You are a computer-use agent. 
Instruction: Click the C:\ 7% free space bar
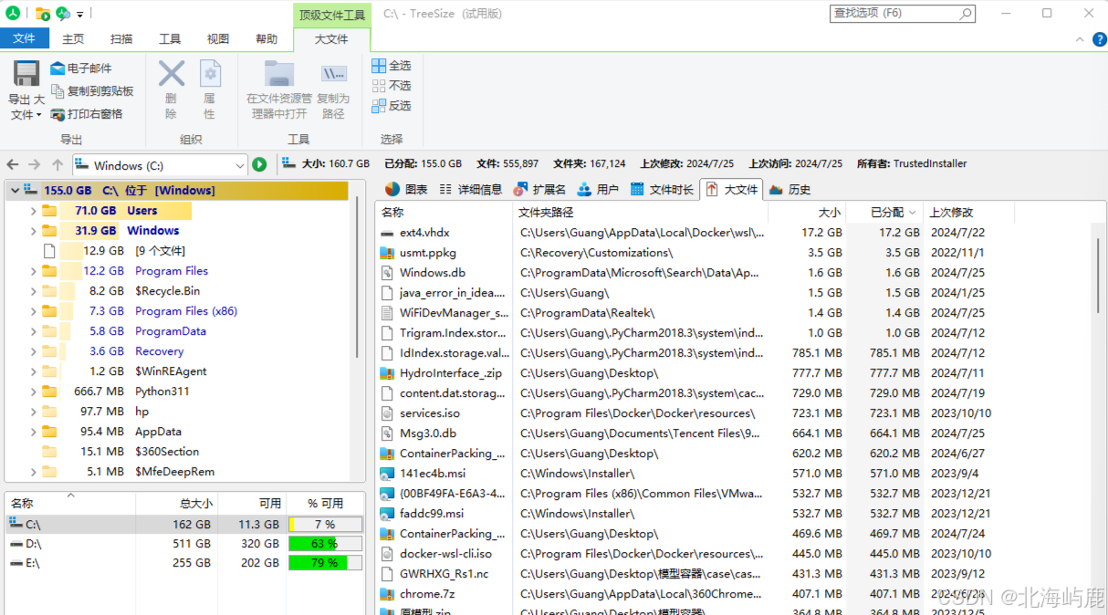click(325, 525)
